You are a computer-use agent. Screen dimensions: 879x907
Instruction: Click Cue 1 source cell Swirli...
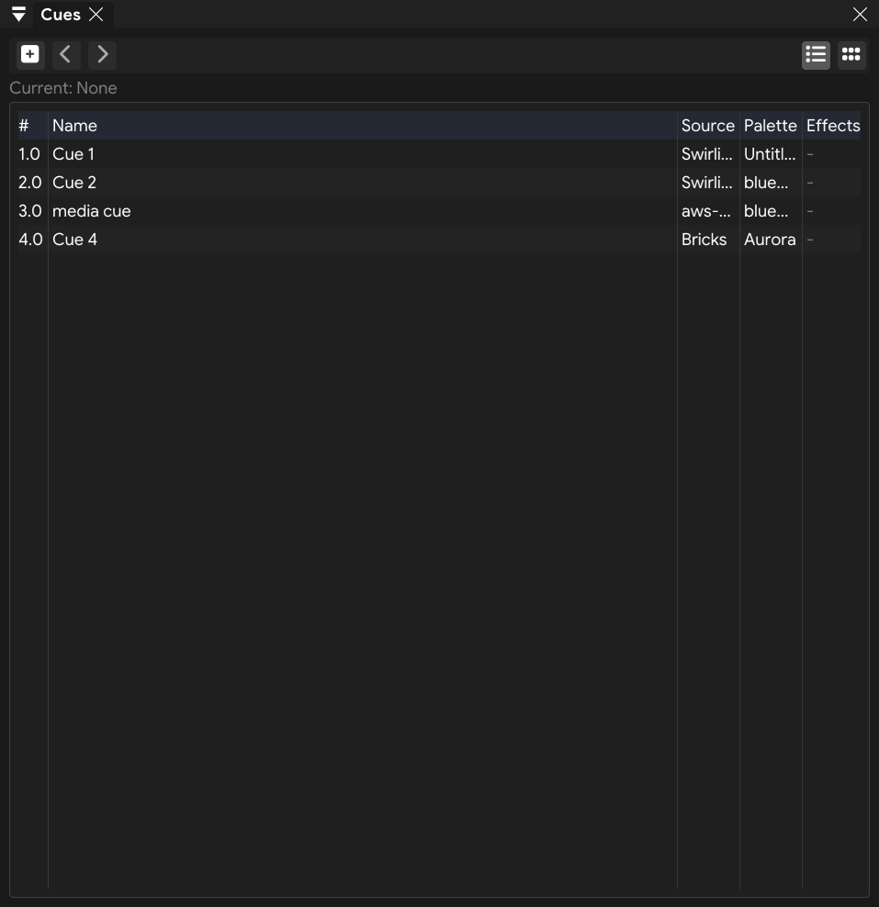click(x=706, y=154)
